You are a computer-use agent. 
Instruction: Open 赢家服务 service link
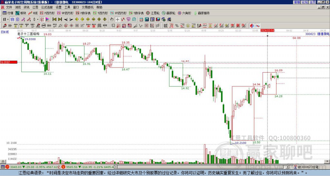[x=202, y=13]
